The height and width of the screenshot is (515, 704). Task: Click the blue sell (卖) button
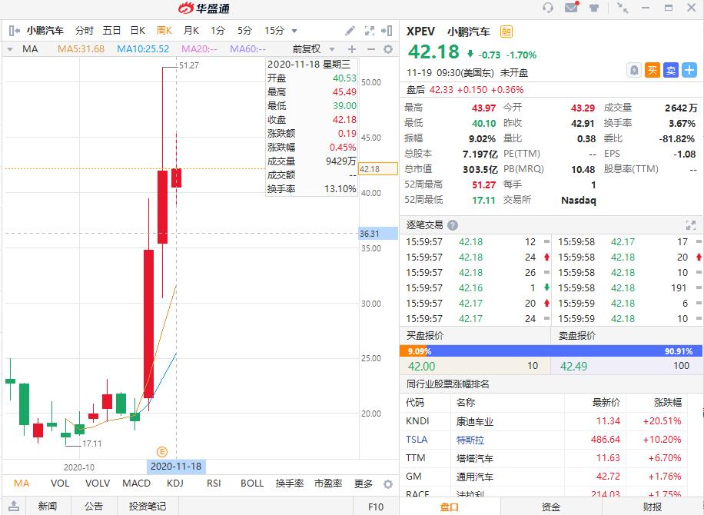pos(671,70)
